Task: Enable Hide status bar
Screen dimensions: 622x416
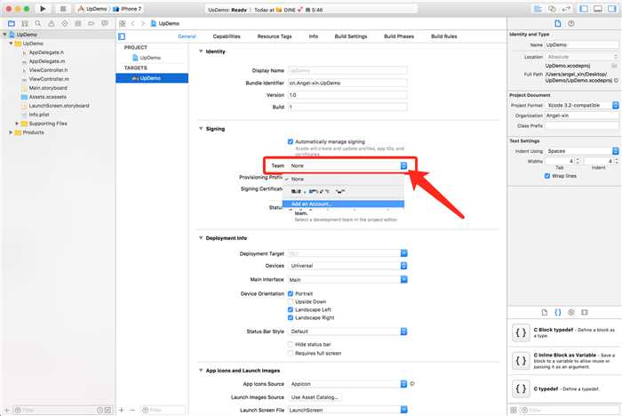Action: [x=291, y=345]
